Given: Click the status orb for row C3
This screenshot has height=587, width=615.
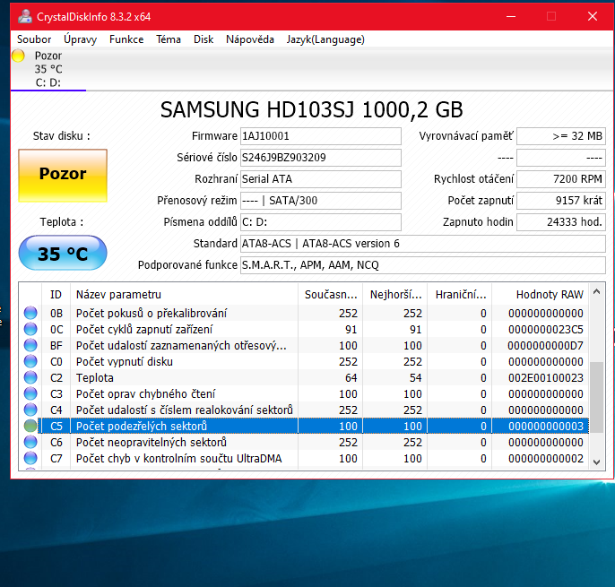Looking at the screenshot, I should click(x=30, y=394).
